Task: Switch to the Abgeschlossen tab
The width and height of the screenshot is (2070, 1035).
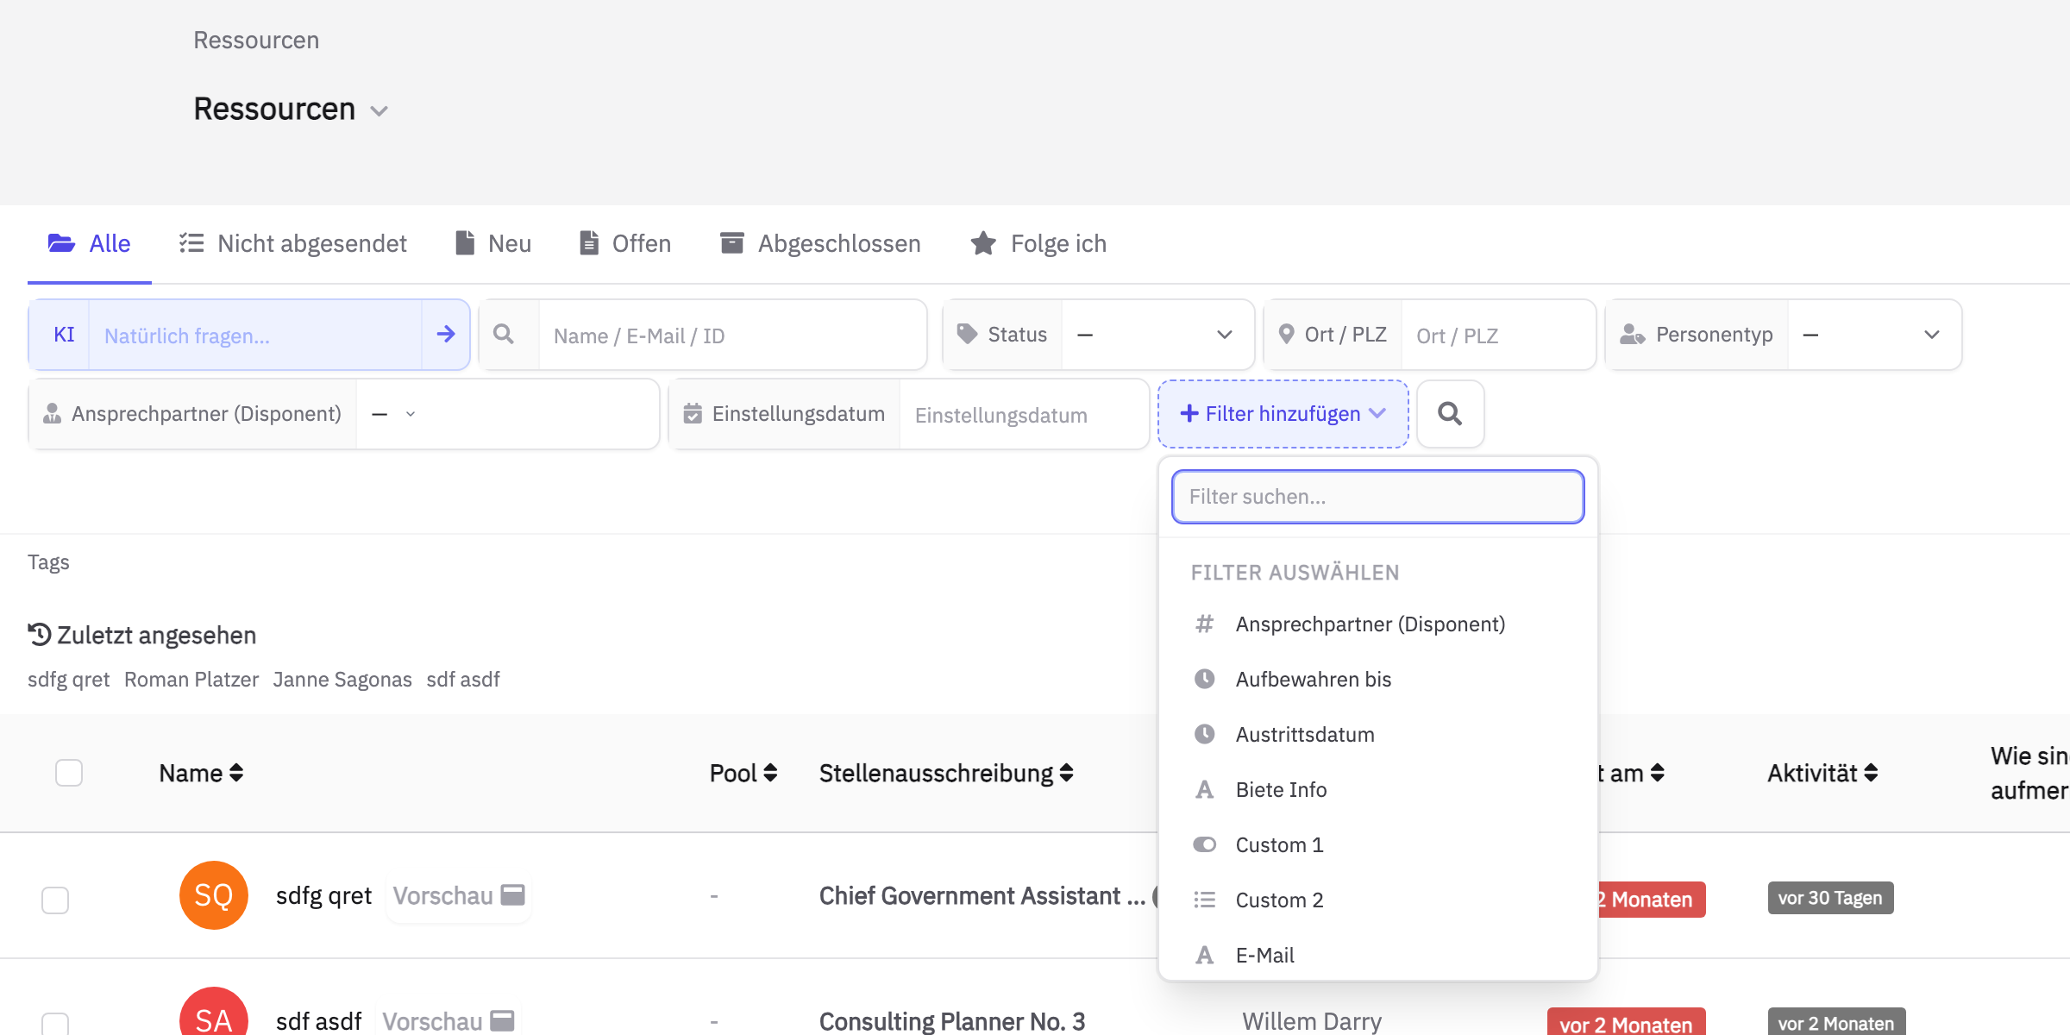Action: coord(820,243)
